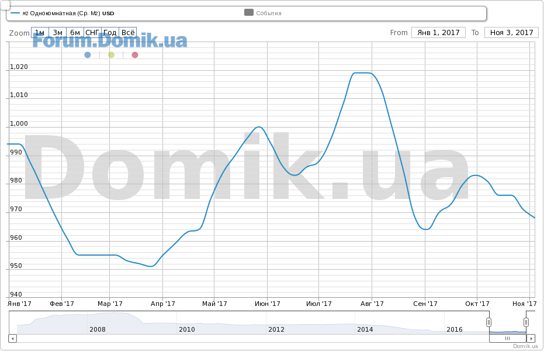
Task: Click the navigator scroll-right arrow
Action: (x=531, y=338)
